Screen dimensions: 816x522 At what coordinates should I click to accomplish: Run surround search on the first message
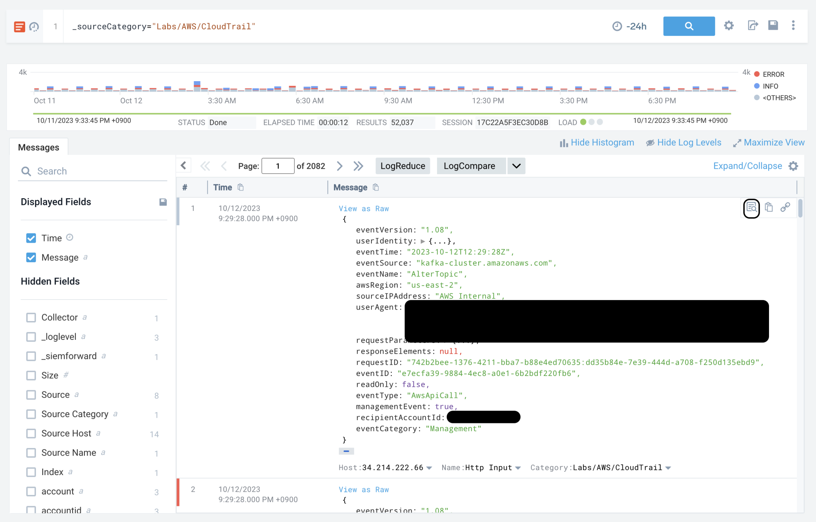[751, 207]
